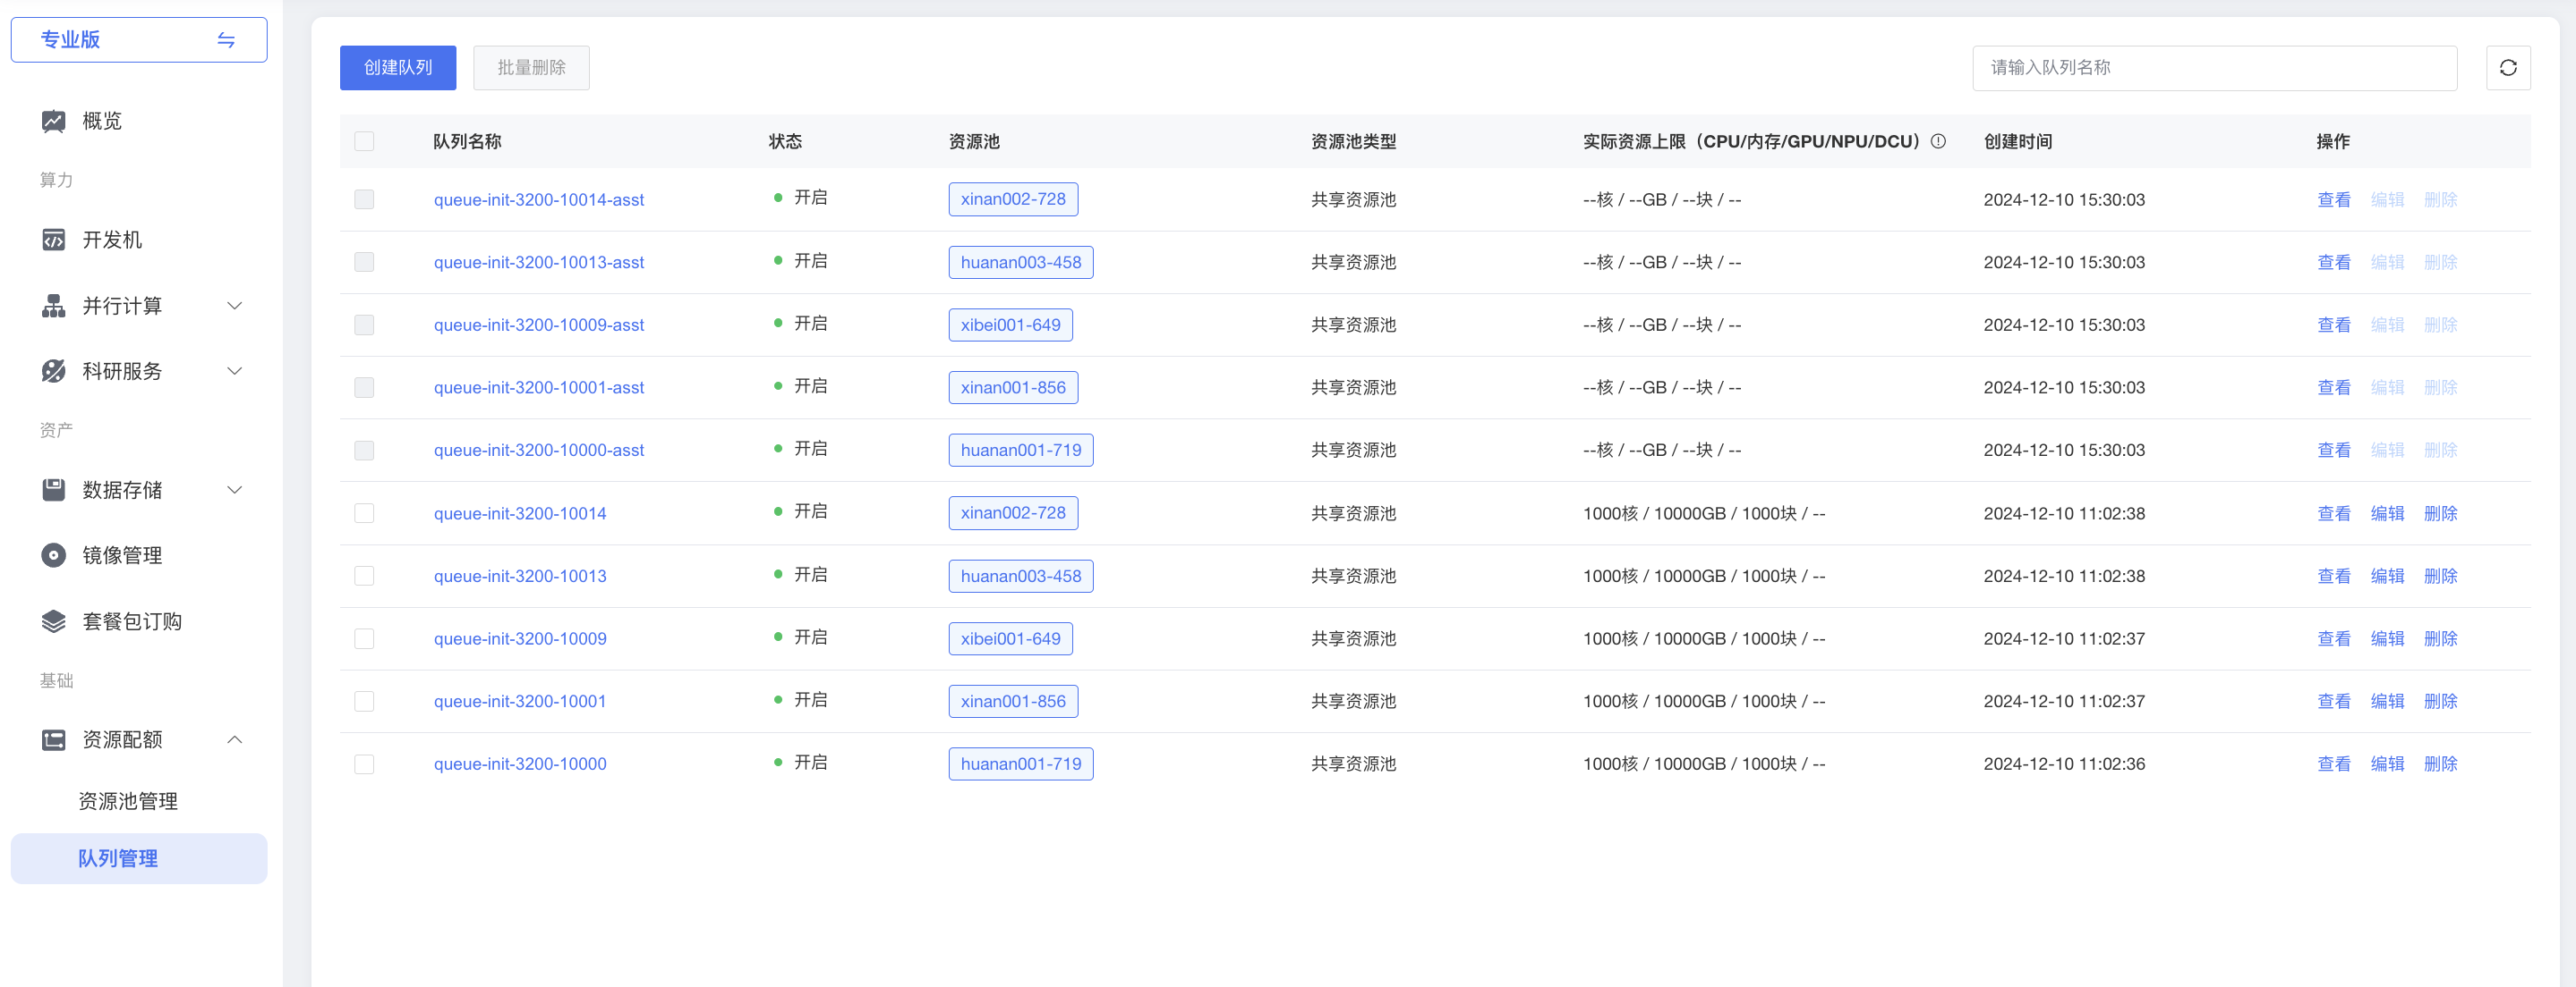The image size is (2576, 987).
Task: Expand the 并行计算 menu chevron
Action: tap(235, 306)
